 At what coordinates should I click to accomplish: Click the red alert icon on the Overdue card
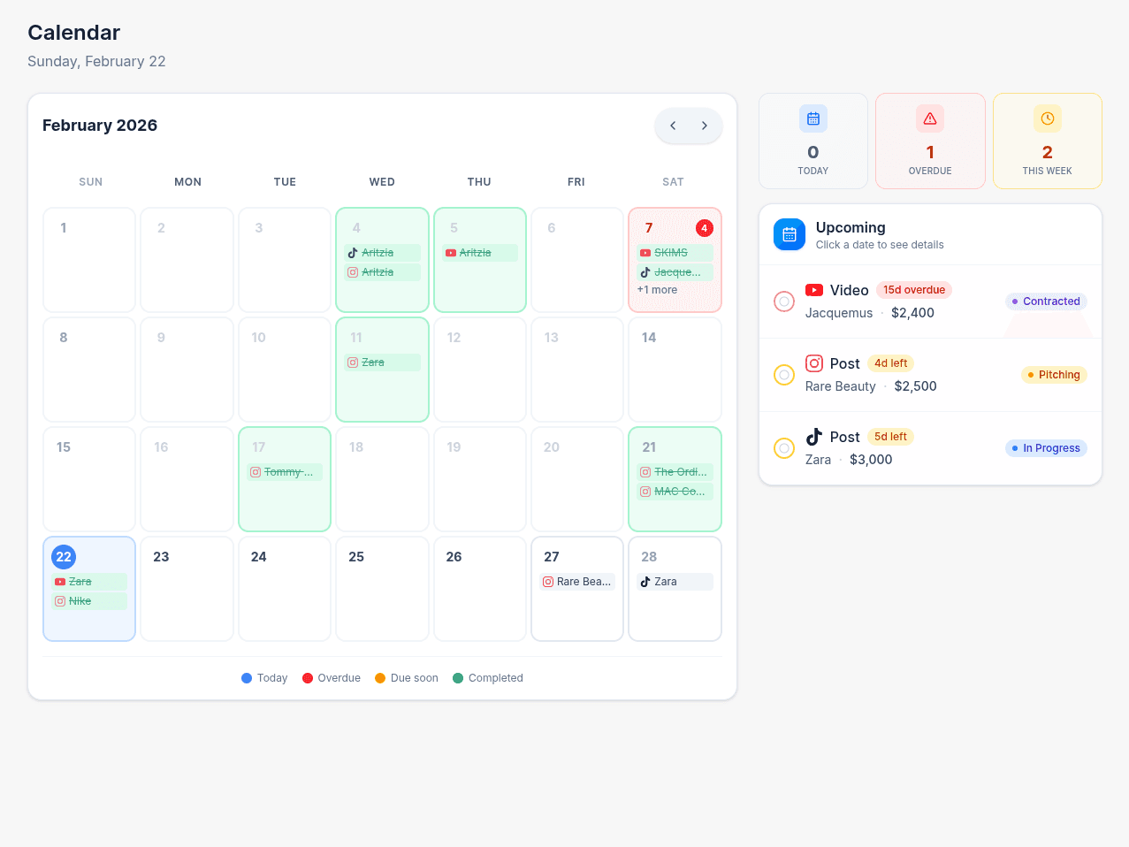pos(930,118)
